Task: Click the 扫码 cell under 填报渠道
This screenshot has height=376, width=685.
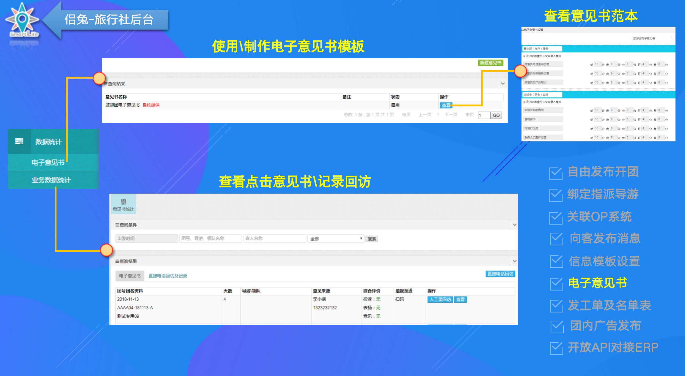Action: click(400, 299)
